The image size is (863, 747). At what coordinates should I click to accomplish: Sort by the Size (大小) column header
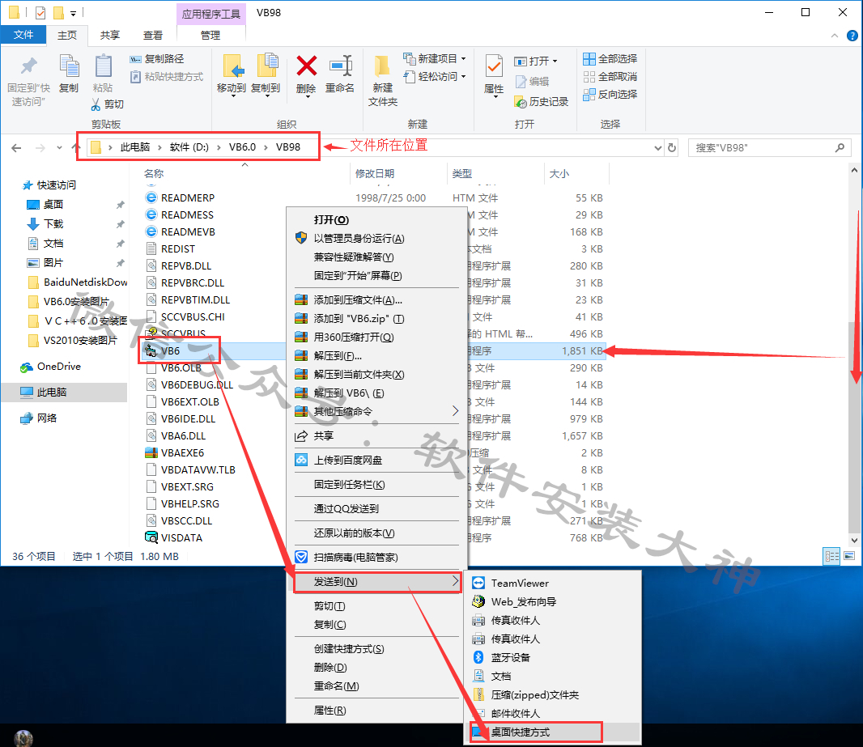559,174
